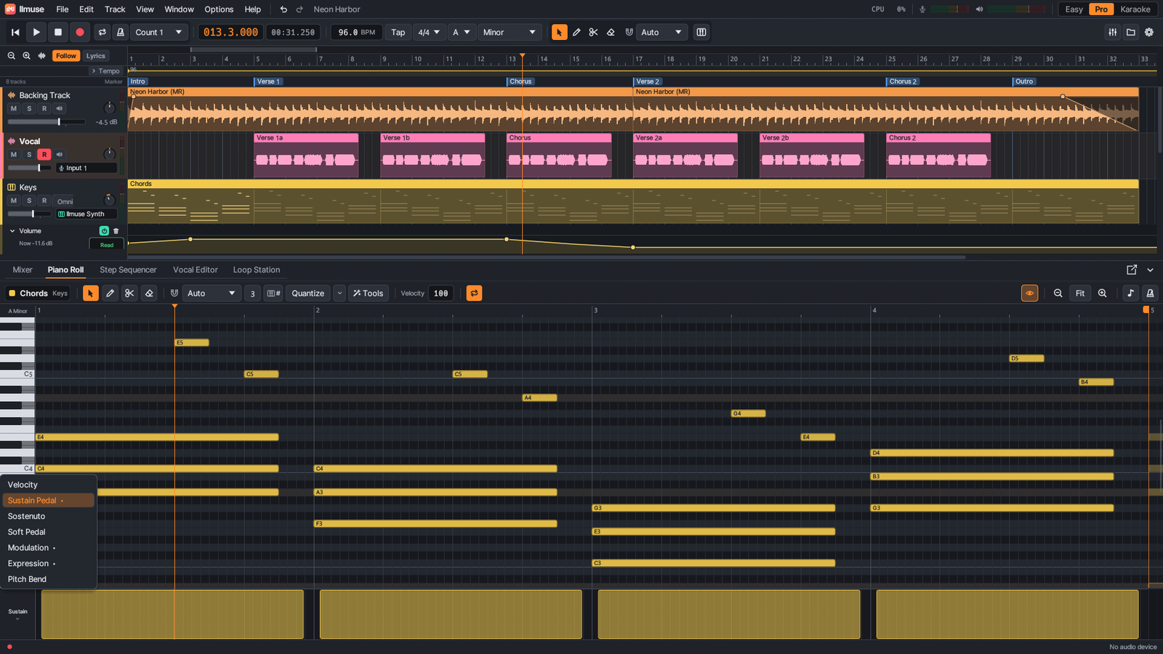Toggle the Follow playhead button

(66, 56)
